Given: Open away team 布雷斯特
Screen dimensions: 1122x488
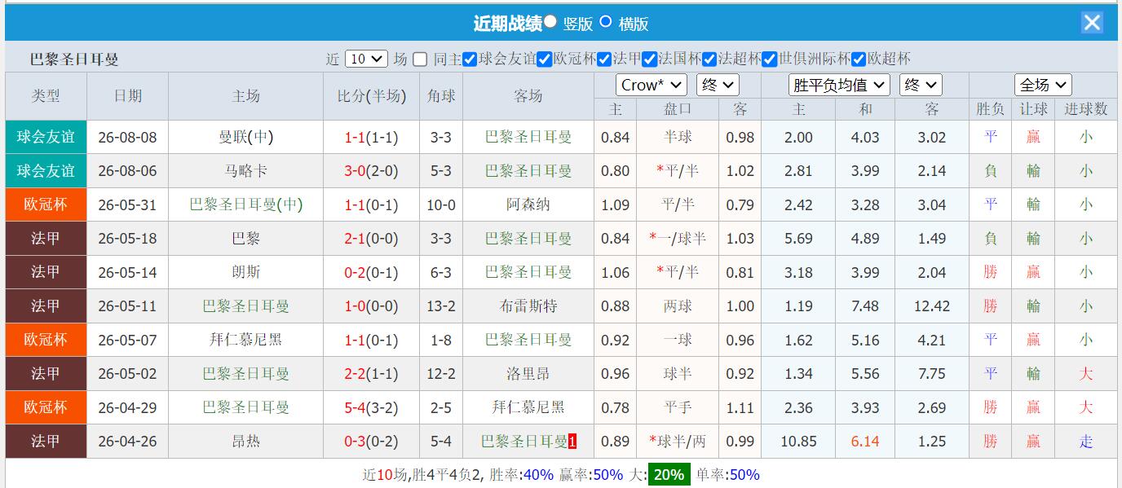Looking at the screenshot, I should [x=528, y=306].
